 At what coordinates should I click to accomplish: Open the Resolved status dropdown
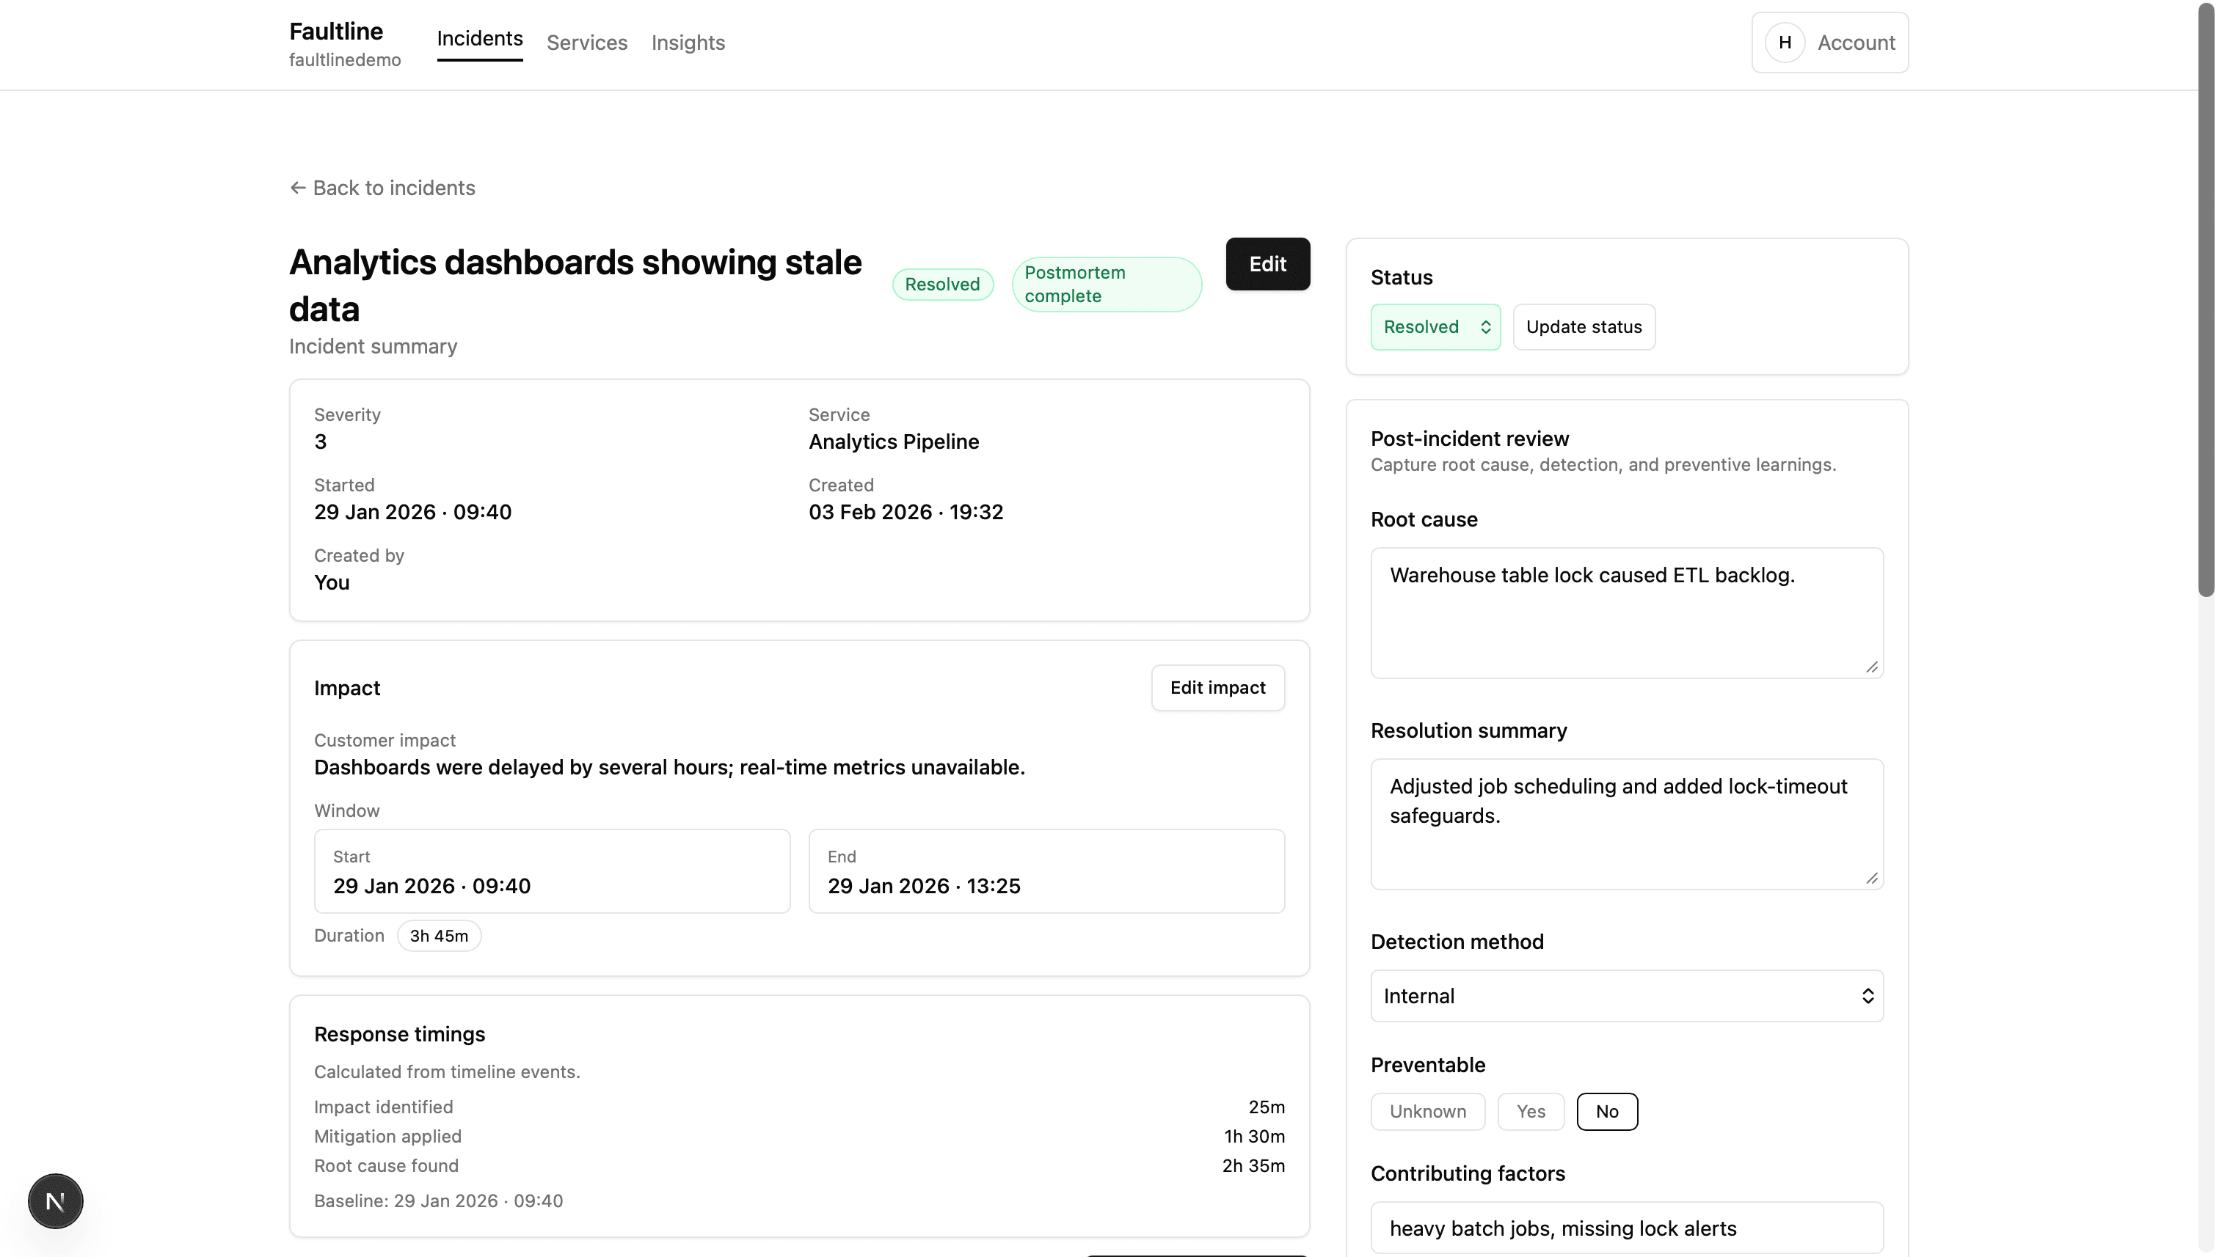coord(1435,327)
